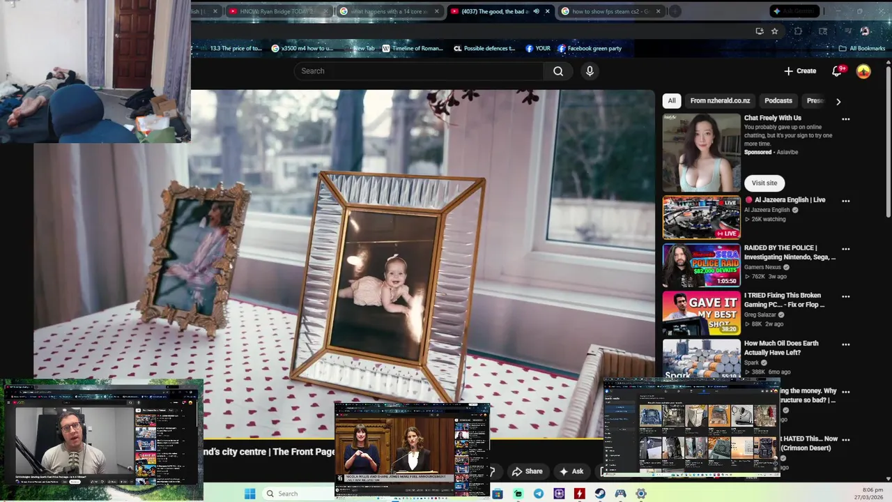892x502 pixels.
Task: Open 'x3500 m4 how to u...' bookmark
Action: 302,48
